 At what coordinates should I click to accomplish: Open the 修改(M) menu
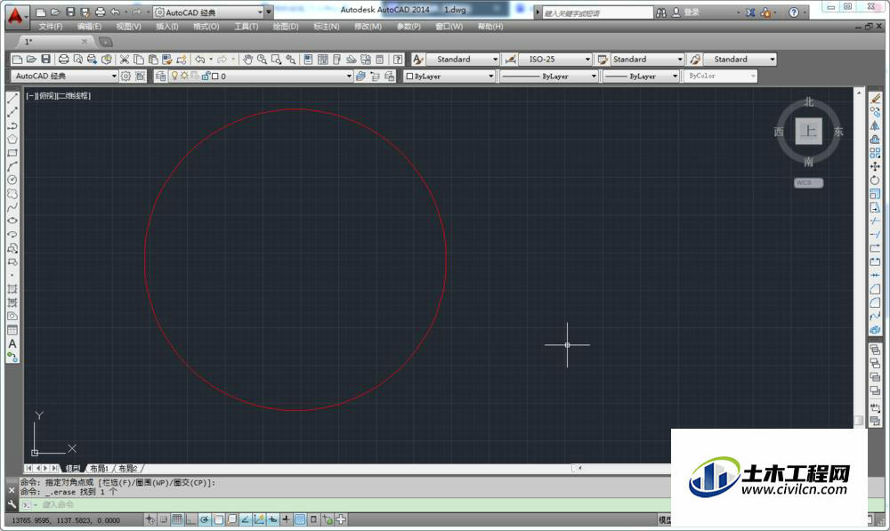[368, 27]
